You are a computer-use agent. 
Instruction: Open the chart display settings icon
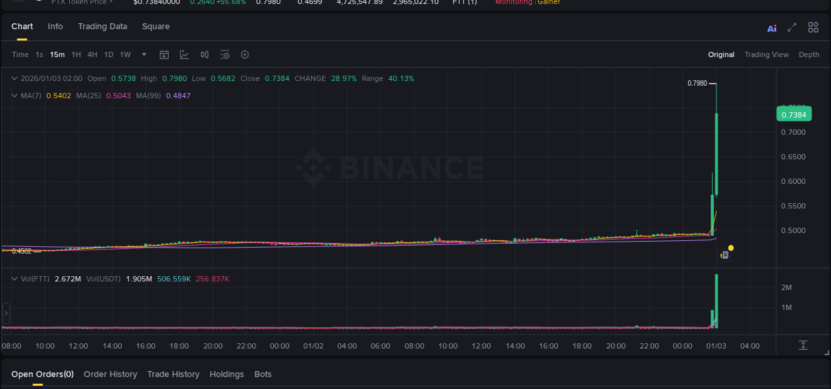226,54
